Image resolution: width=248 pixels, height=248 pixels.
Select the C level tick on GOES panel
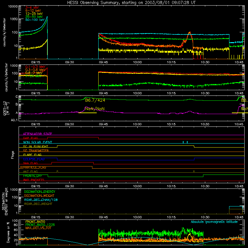click(17, 97)
